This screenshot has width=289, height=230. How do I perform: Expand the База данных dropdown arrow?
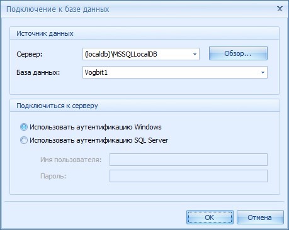[263, 72]
